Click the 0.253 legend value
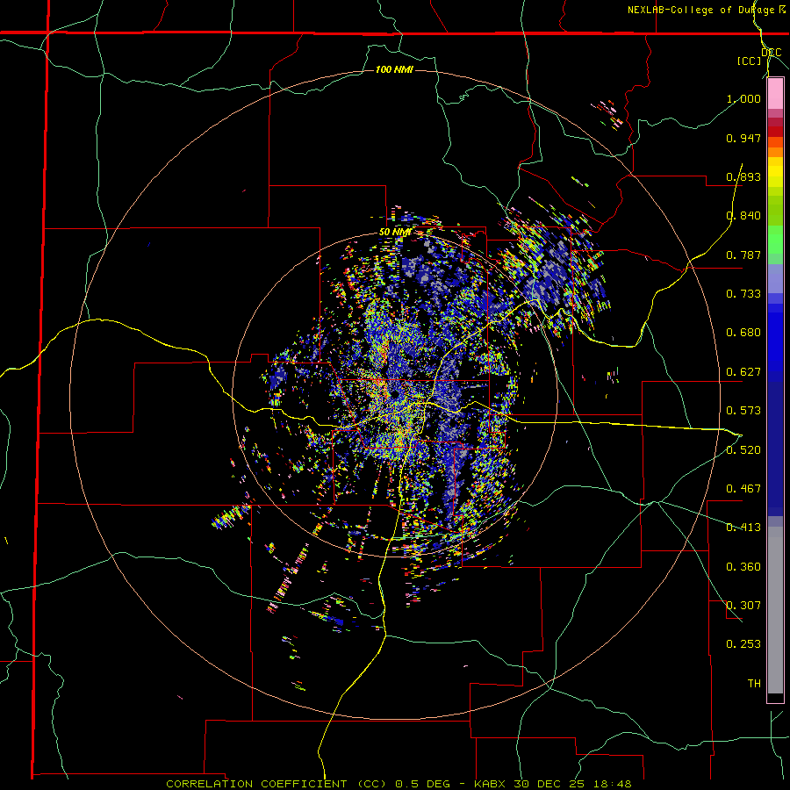 [x=743, y=644]
